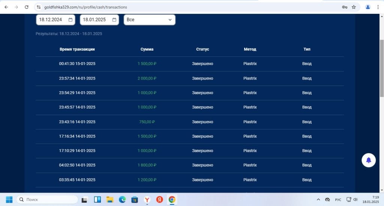
Task: Click the goldfishka329.com address bar URL
Action: [x=85, y=7]
